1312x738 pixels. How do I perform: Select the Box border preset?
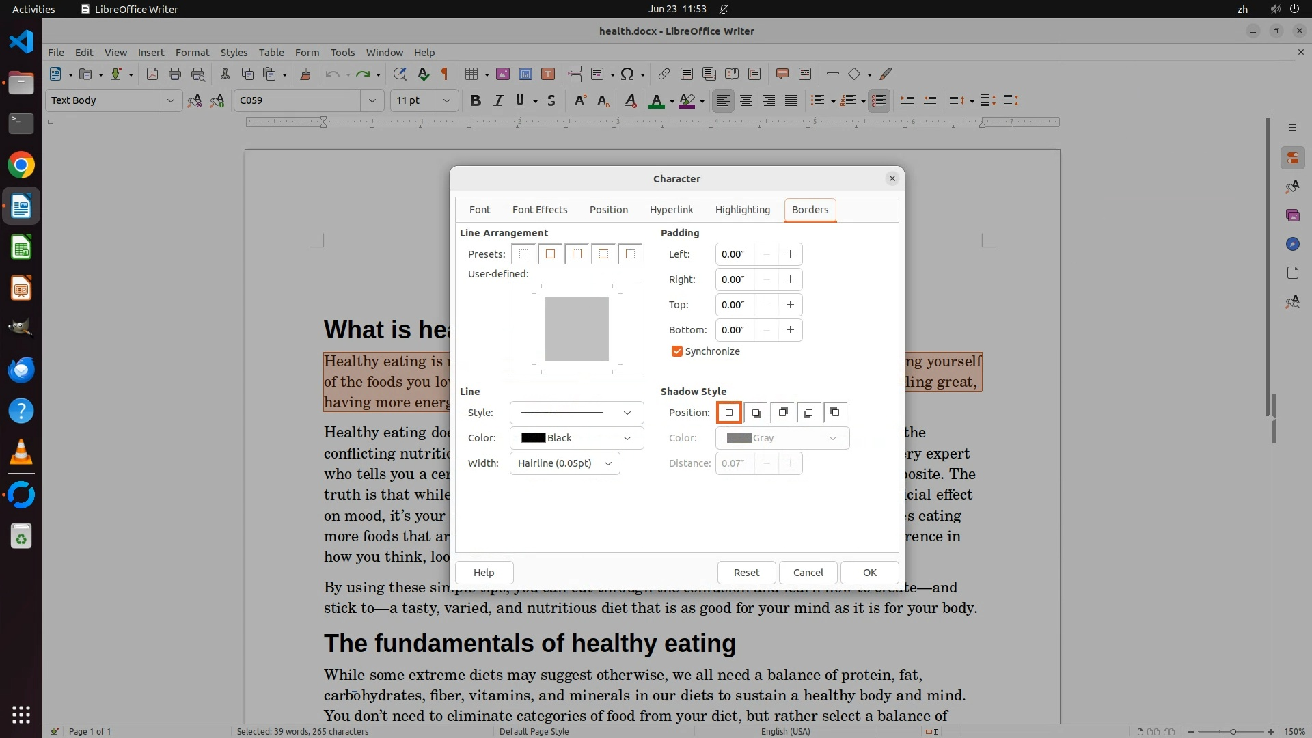[x=550, y=254]
